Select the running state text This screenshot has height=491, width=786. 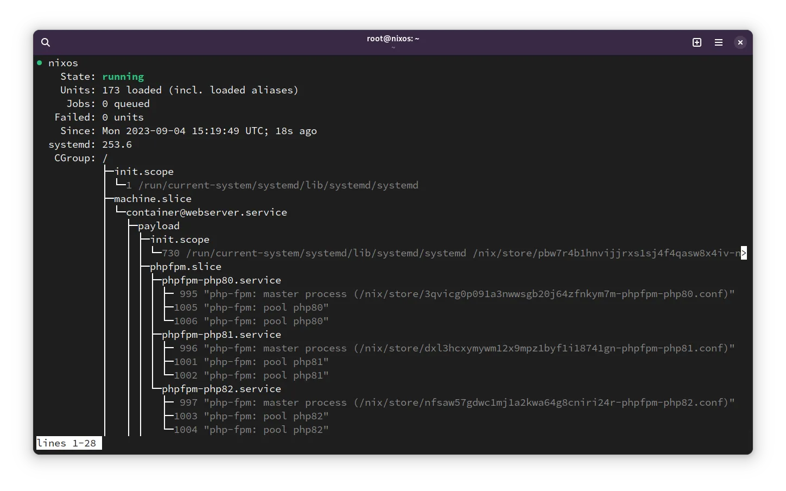tap(123, 77)
